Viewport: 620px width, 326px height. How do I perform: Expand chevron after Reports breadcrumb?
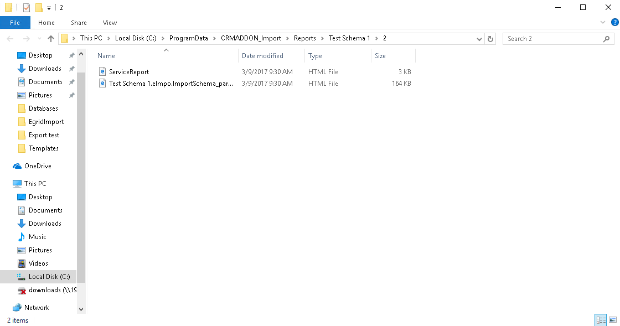pos(322,38)
